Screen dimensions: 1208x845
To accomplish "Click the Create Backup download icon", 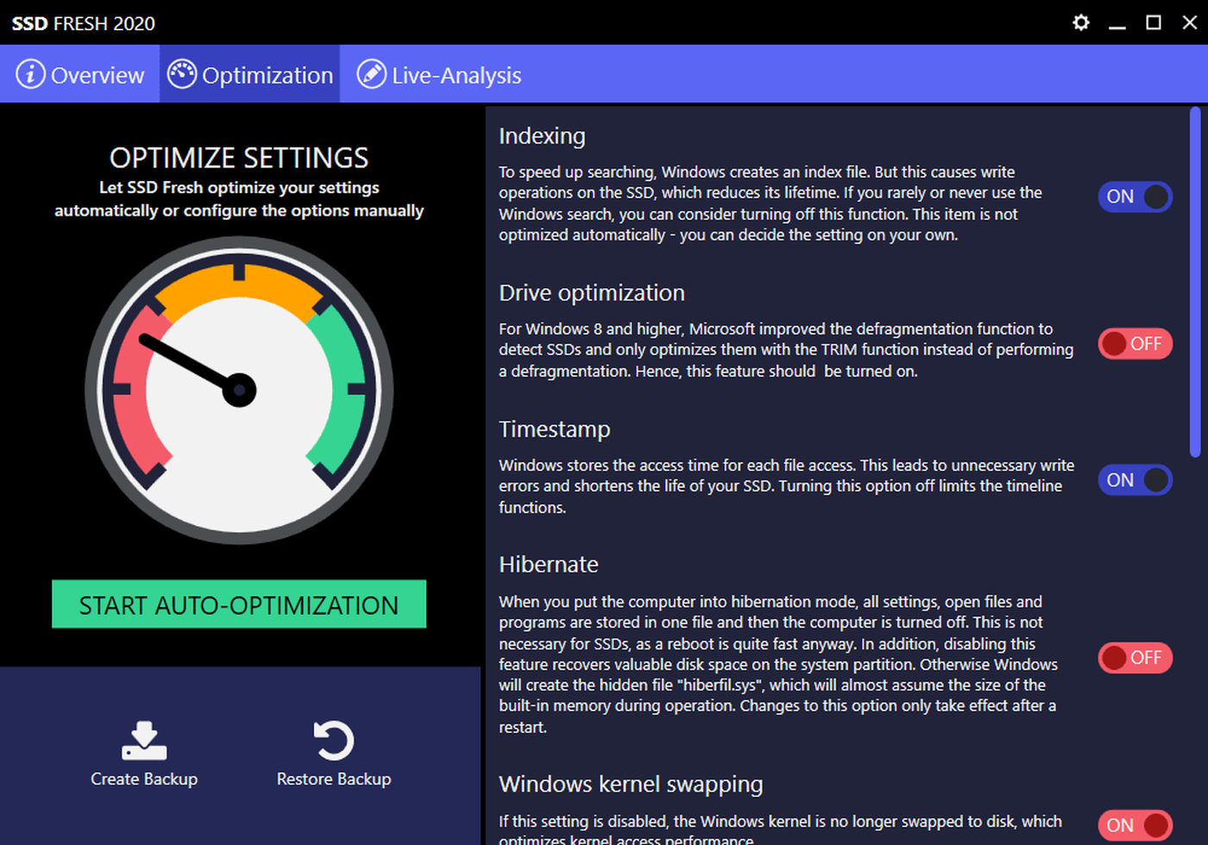I will pyautogui.click(x=144, y=741).
